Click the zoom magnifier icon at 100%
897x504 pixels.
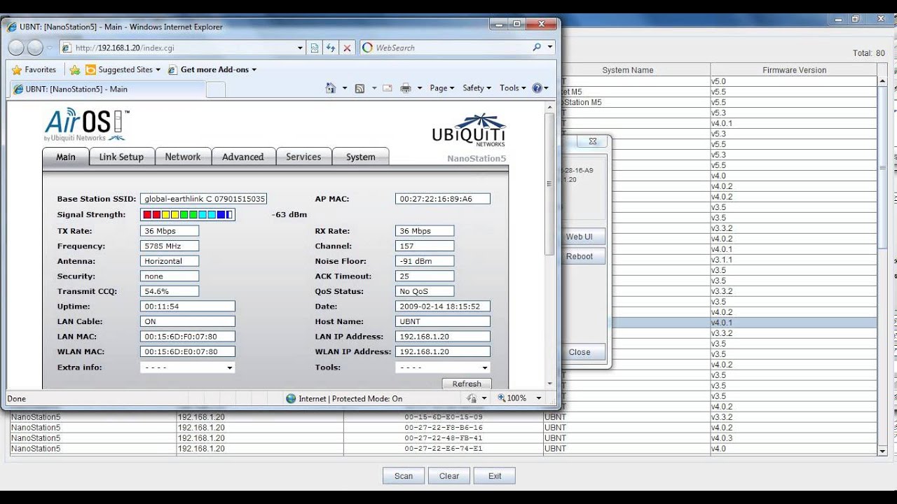[502, 398]
